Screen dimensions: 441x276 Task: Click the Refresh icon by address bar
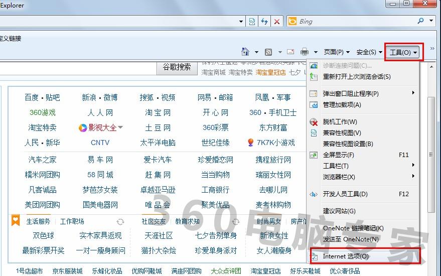click(x=264, y=22)
